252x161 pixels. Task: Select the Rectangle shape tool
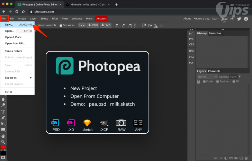click(x=3, y=129)
